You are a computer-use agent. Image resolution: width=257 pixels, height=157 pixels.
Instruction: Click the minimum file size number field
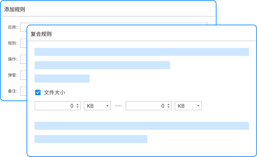[54, 106]
